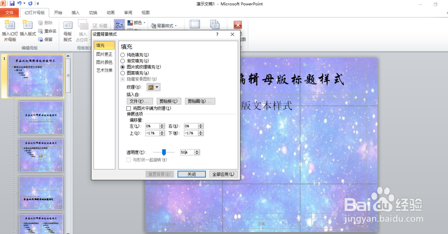Click the 重置背景 button
This screenshot has height=234, width=448.
point(159,174)
